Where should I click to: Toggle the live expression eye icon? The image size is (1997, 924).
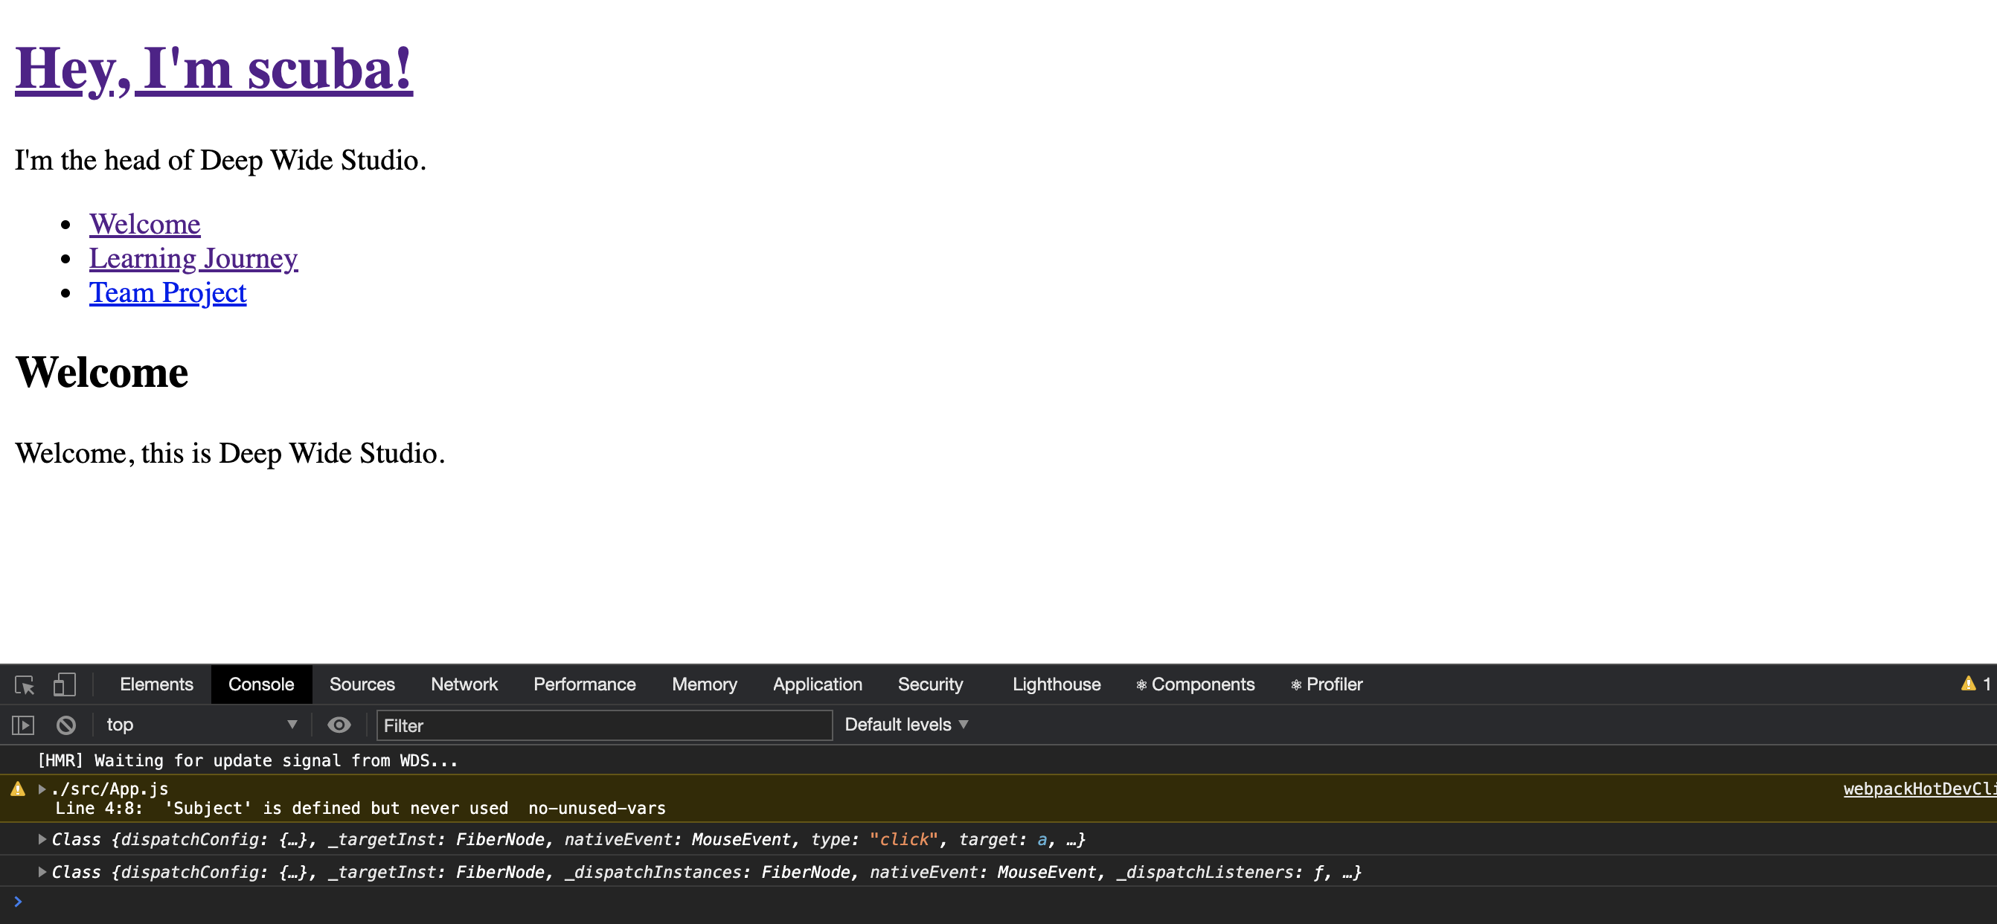[x=339, y=725]
